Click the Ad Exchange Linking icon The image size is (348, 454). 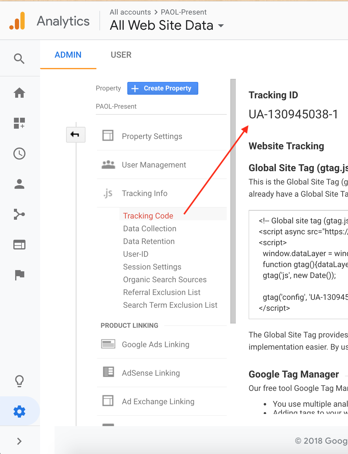(108, 401)
